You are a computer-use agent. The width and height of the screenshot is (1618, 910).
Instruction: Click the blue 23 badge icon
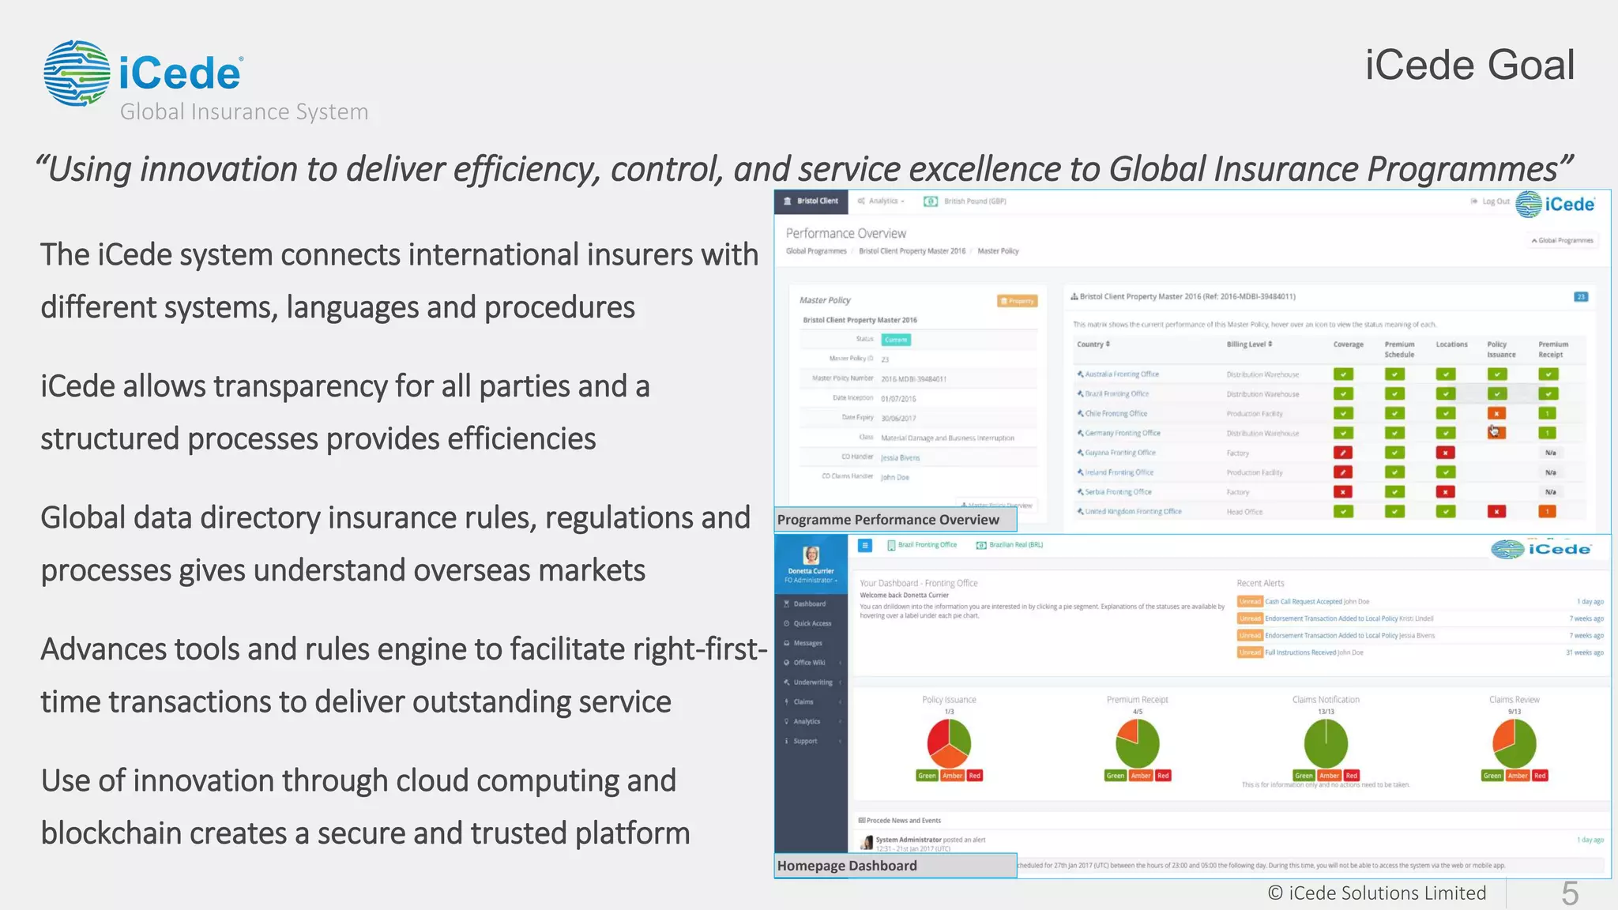click(1581, 297)
